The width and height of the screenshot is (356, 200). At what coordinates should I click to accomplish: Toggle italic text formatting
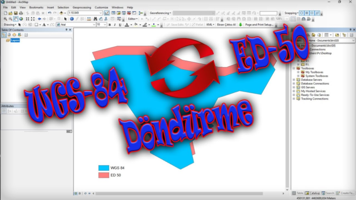click(115, 25)
